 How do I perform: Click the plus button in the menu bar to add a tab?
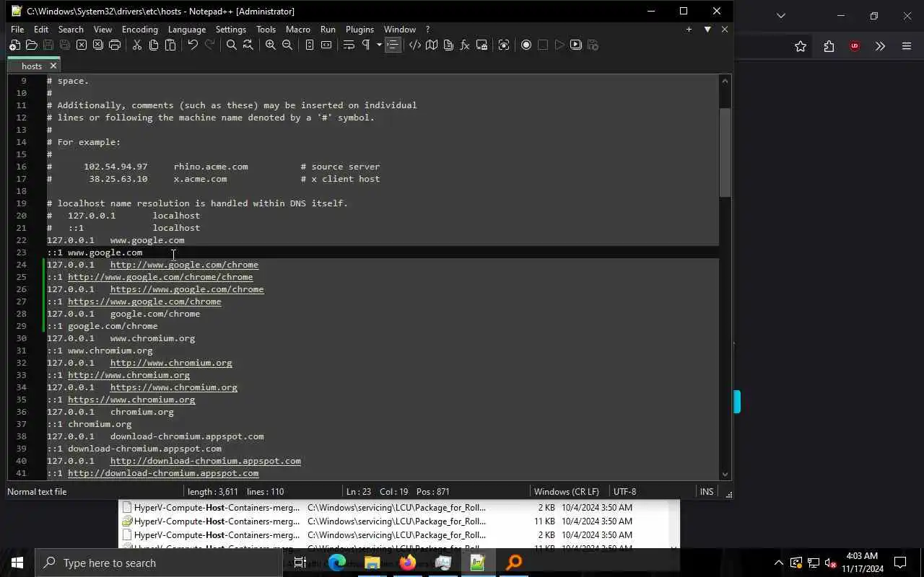689,30
